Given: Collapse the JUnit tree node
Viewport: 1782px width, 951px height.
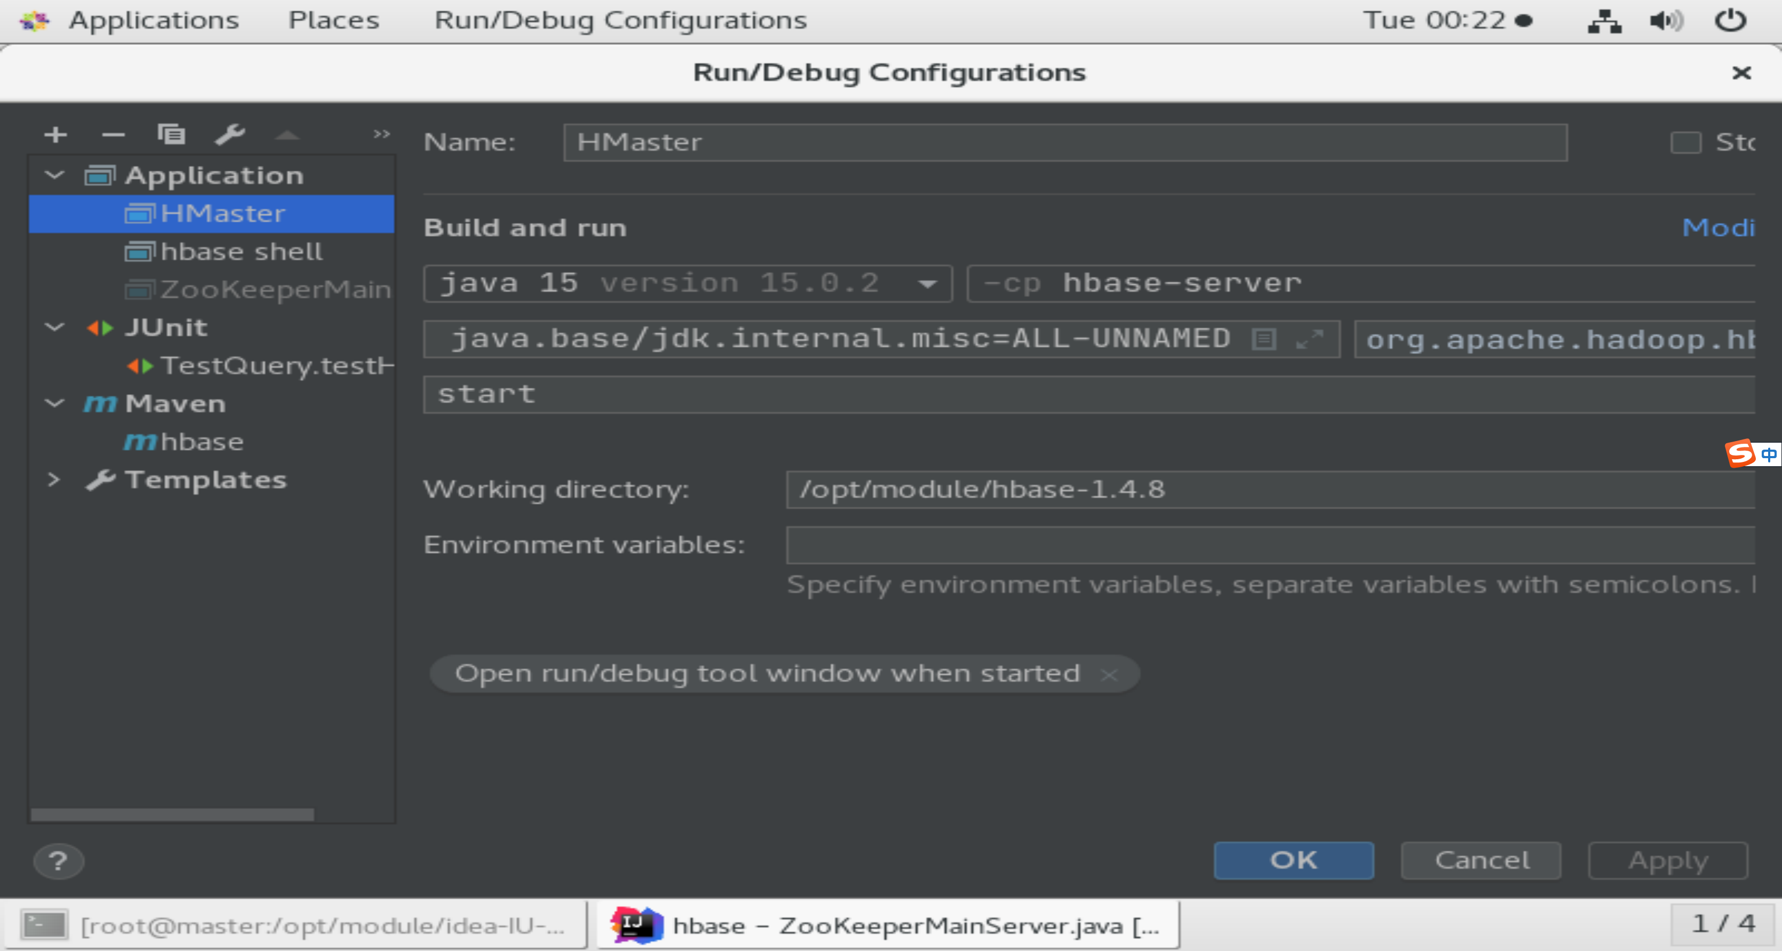Looking at the screenshot, I should [54, 327].
